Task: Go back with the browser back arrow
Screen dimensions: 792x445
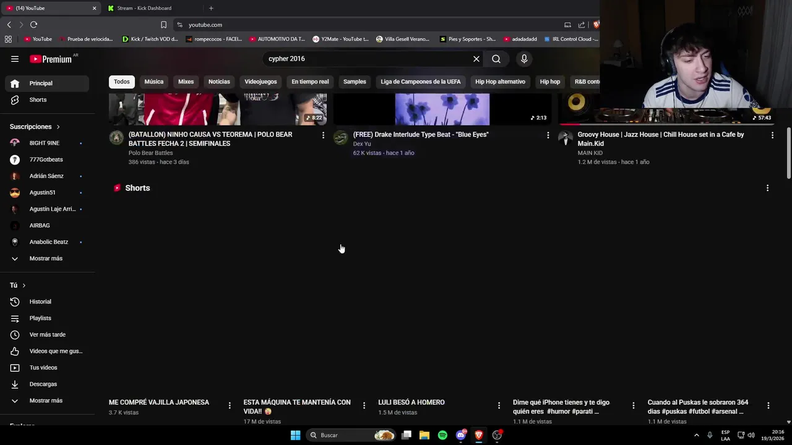Action: 9,25
